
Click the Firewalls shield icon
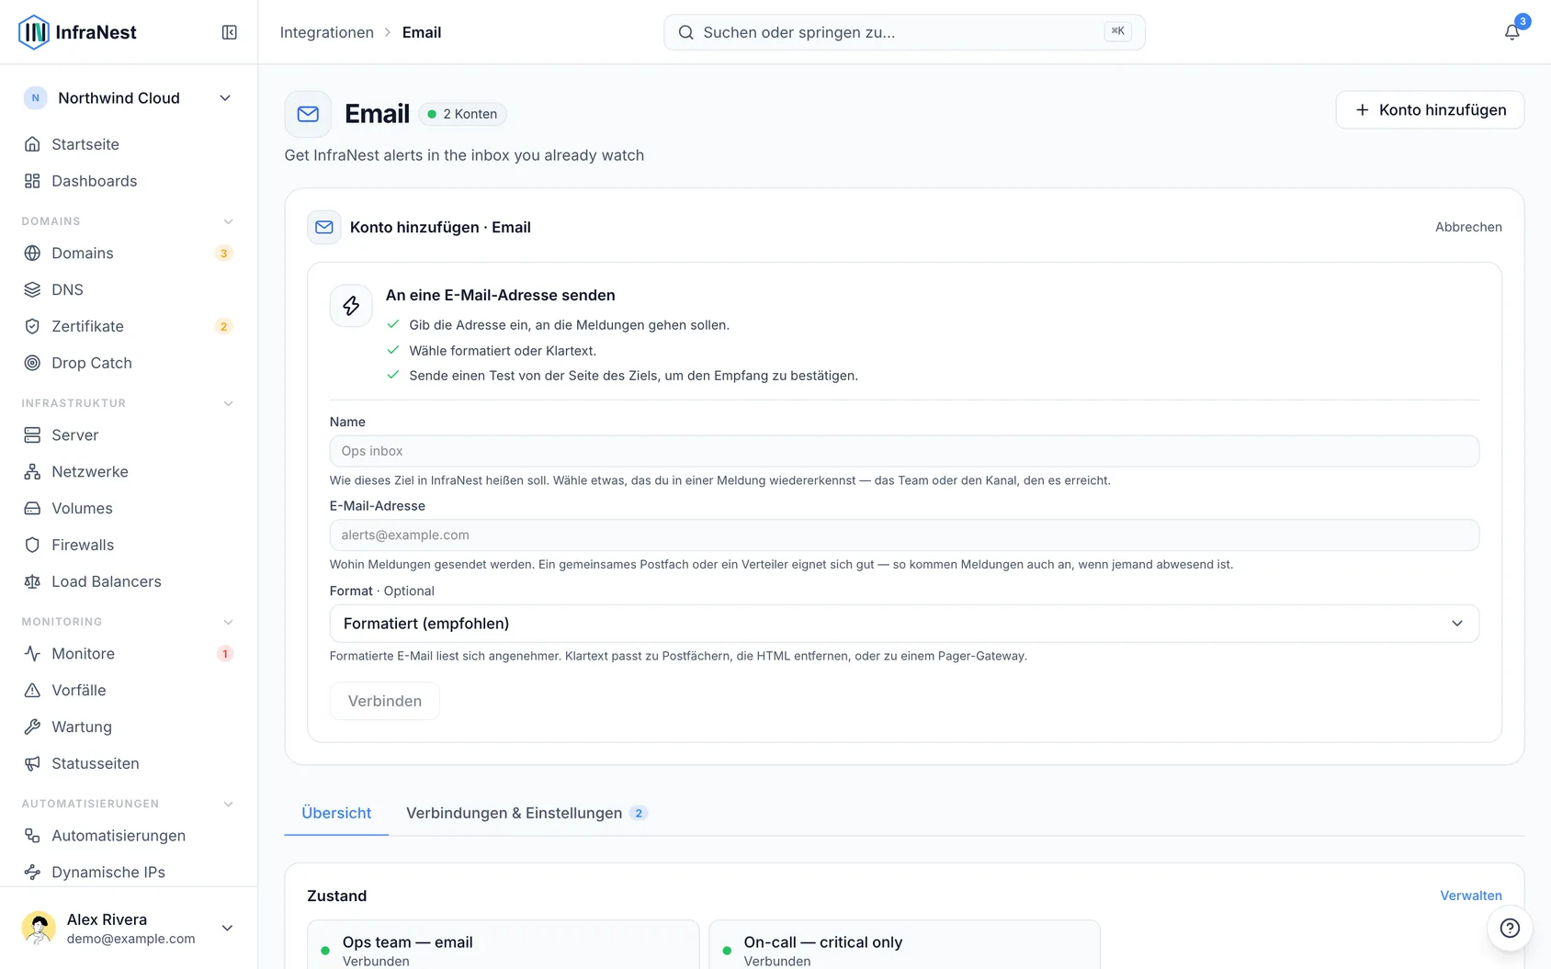click(32, 545)
